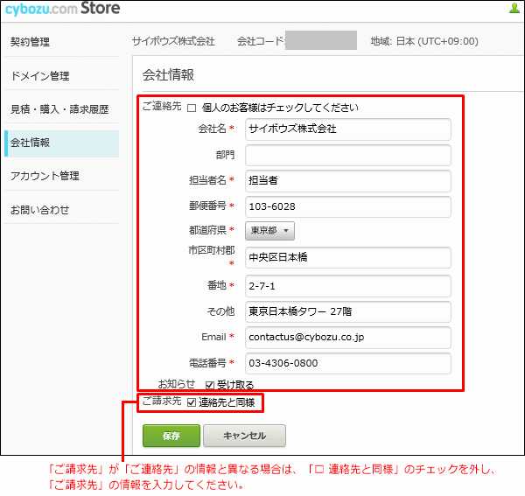Click the Email input field
This screenshot has width=525, height=496.
[347, 337]
